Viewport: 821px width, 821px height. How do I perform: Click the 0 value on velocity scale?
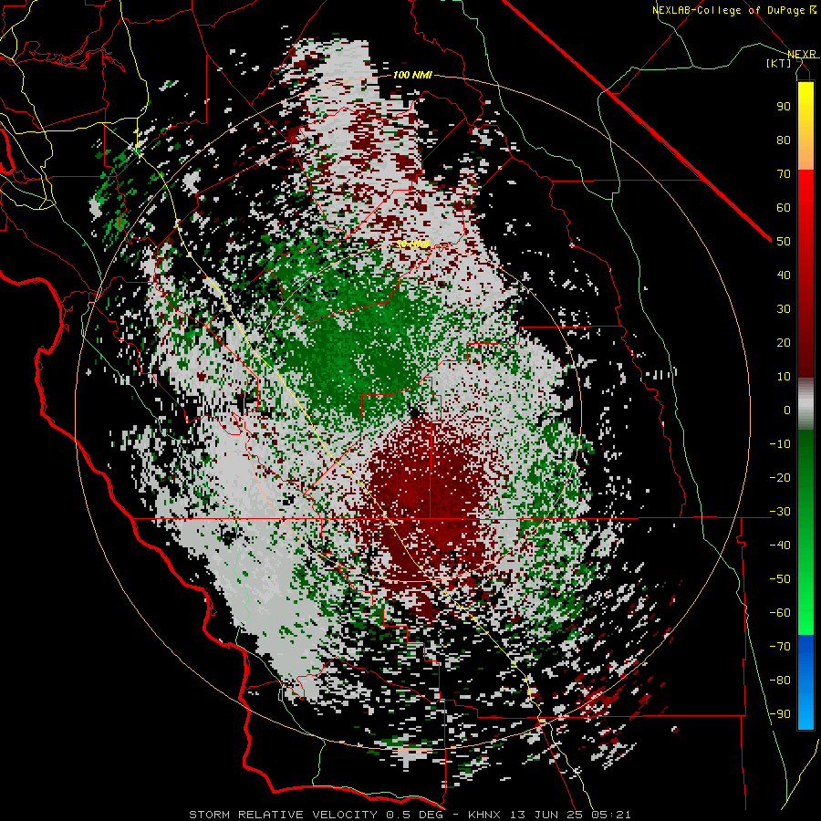787,410
